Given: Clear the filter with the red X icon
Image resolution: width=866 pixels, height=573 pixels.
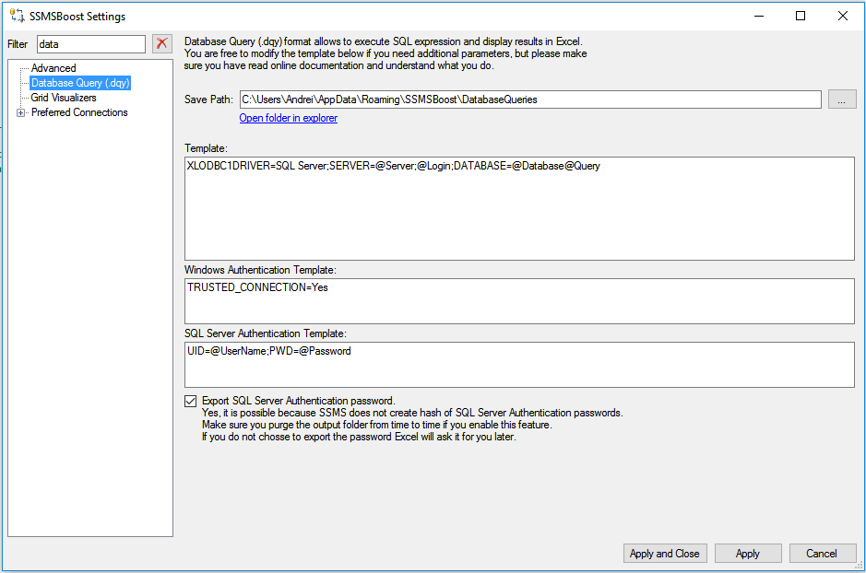Looking at the screenshot, I should (x=161, y=43).
